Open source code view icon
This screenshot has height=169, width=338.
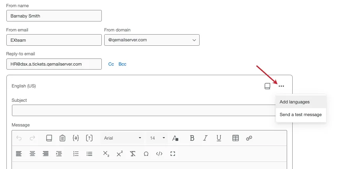point(159,153)
